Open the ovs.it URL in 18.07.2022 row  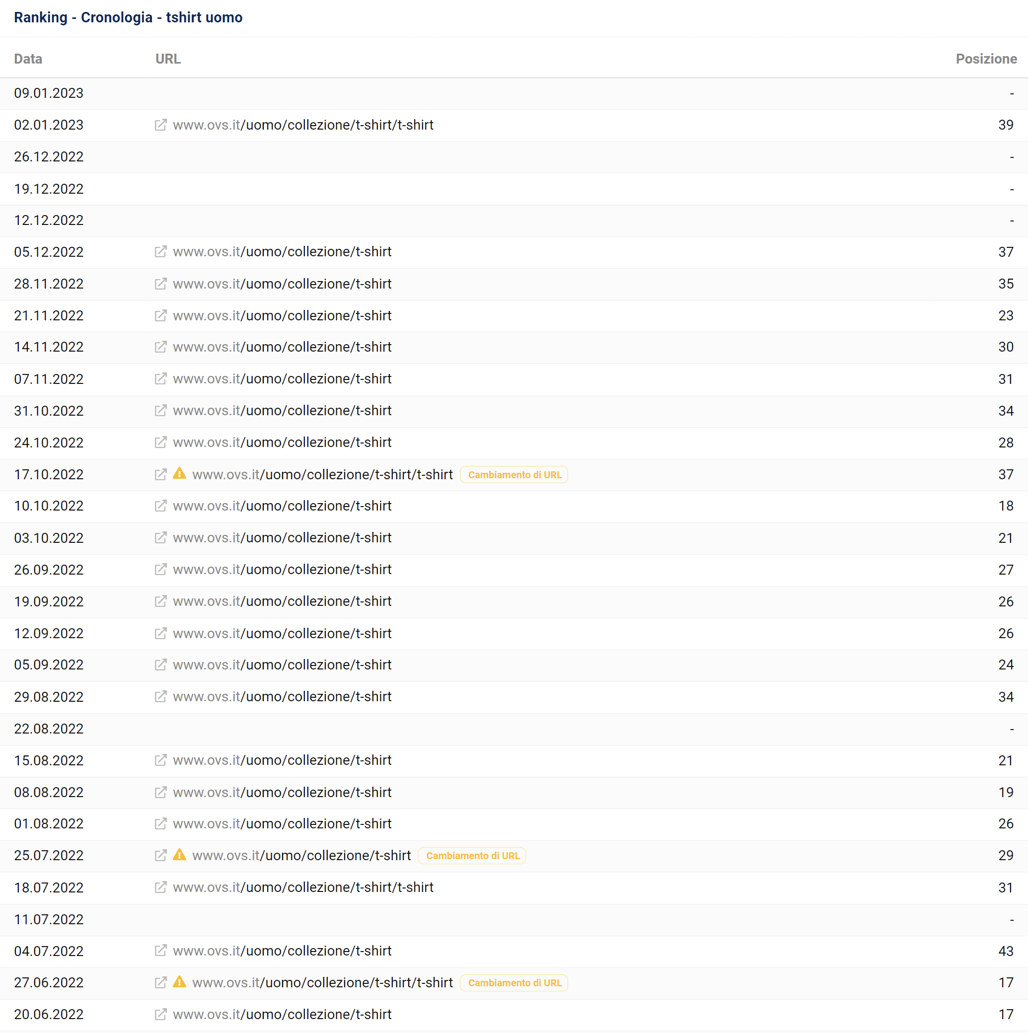tap(303, 887)
